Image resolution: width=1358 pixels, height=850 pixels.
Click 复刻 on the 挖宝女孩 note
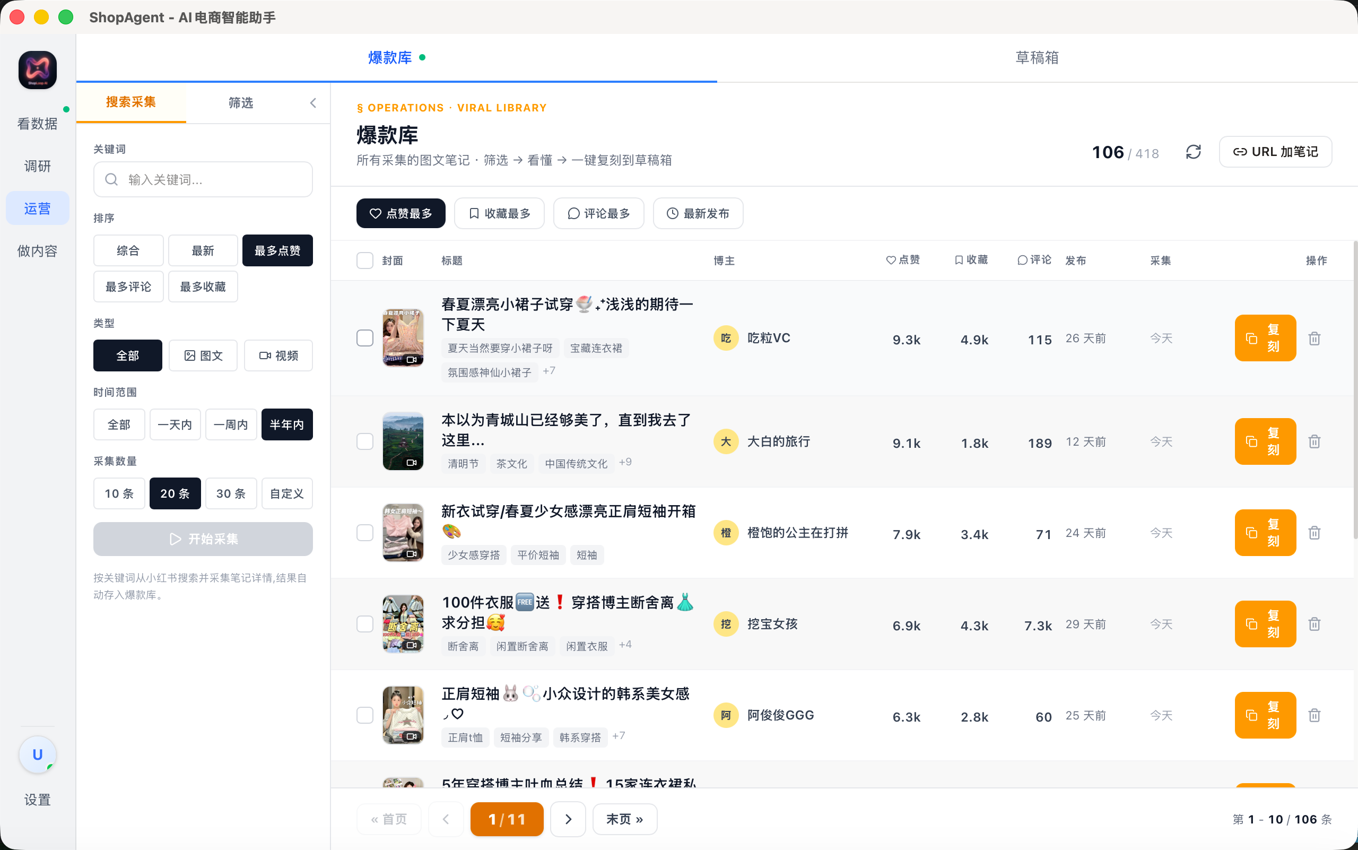point(1265,623)
